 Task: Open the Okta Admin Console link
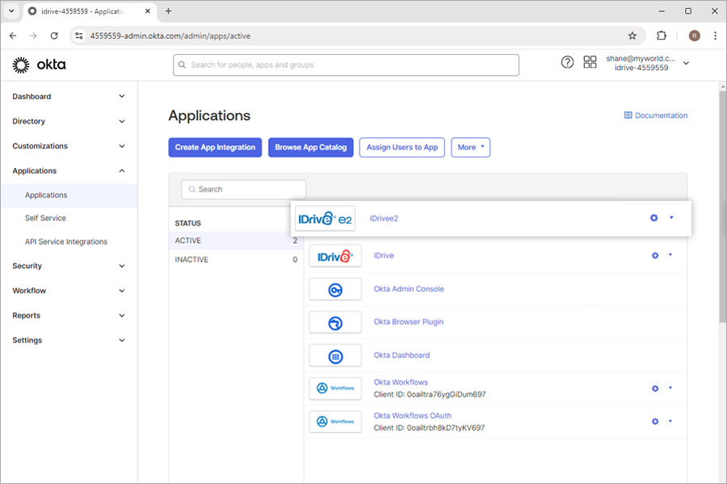[409, 289]
